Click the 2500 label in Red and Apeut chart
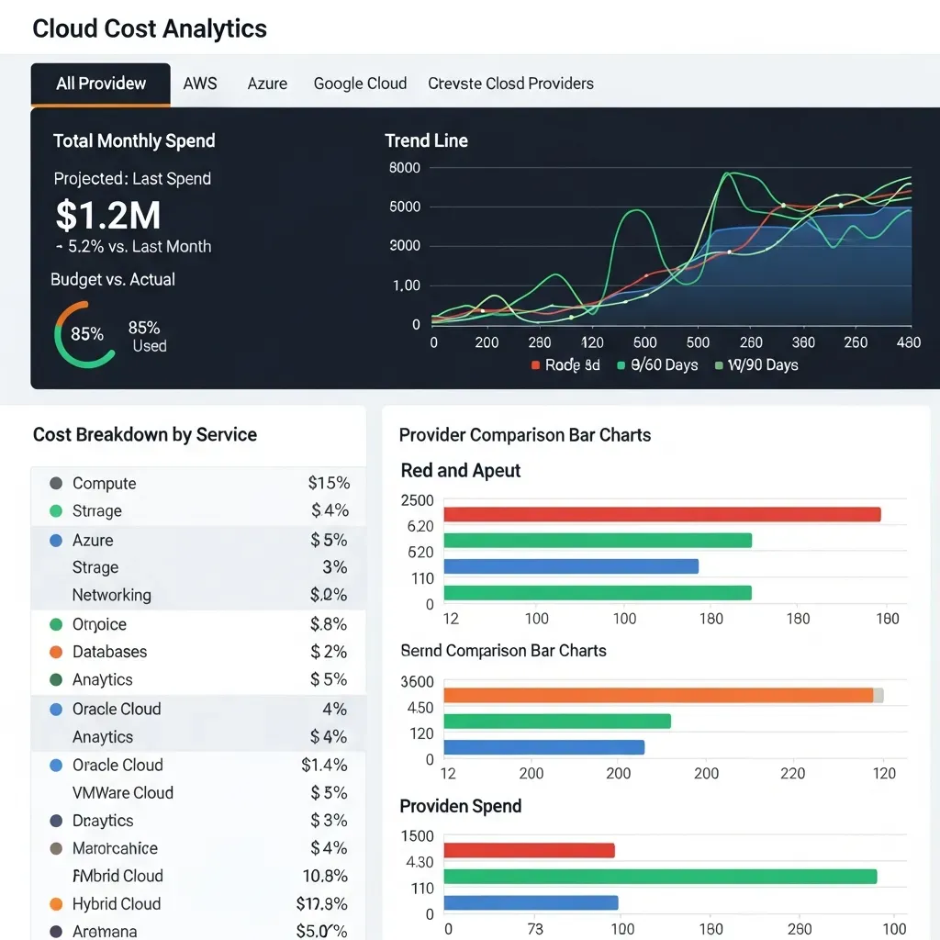940x940 pixels. (x=418, y=500)
